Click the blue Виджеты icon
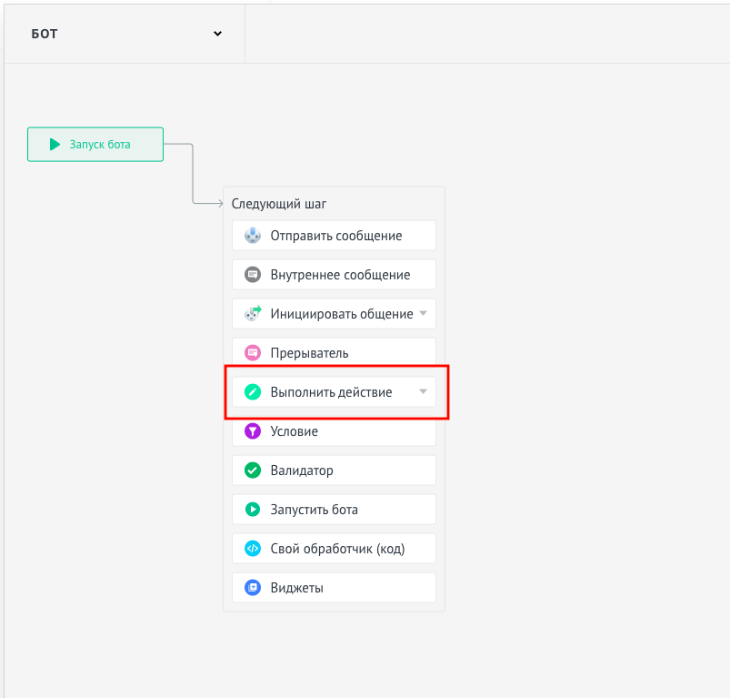Image resolution: width=730 pixels, height=698 pixels. tap(253, 588)
